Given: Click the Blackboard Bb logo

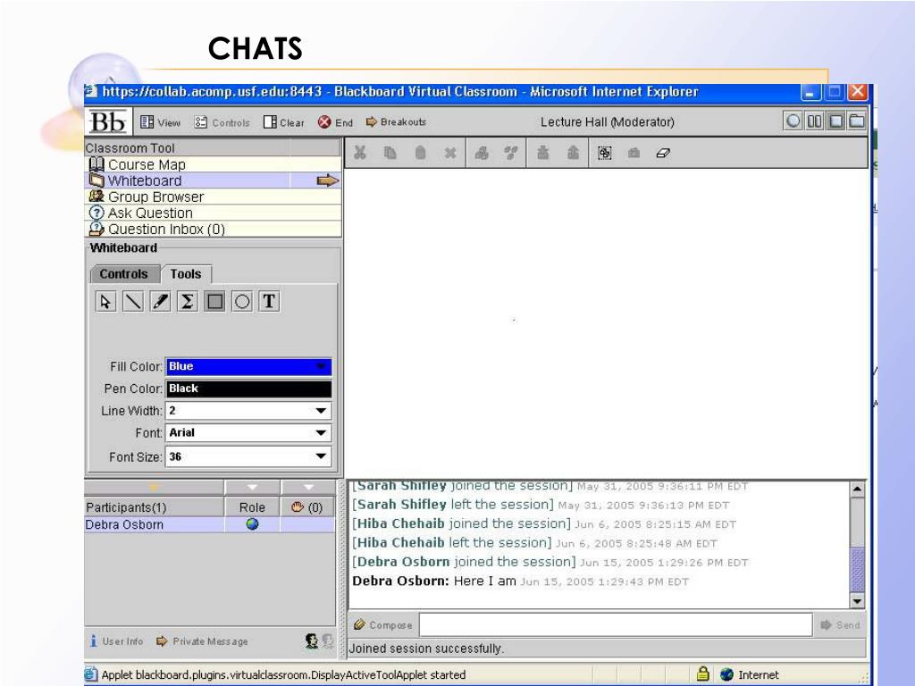Looking at the screenshot, I should [108, 121].
